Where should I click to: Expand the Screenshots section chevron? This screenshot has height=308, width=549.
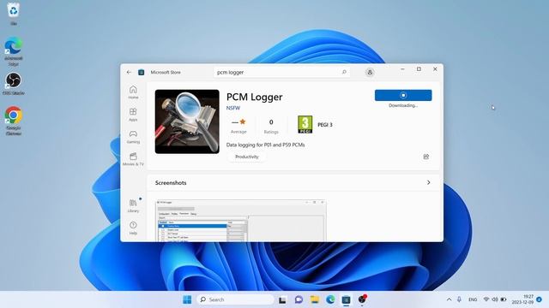tap(429, 182)
